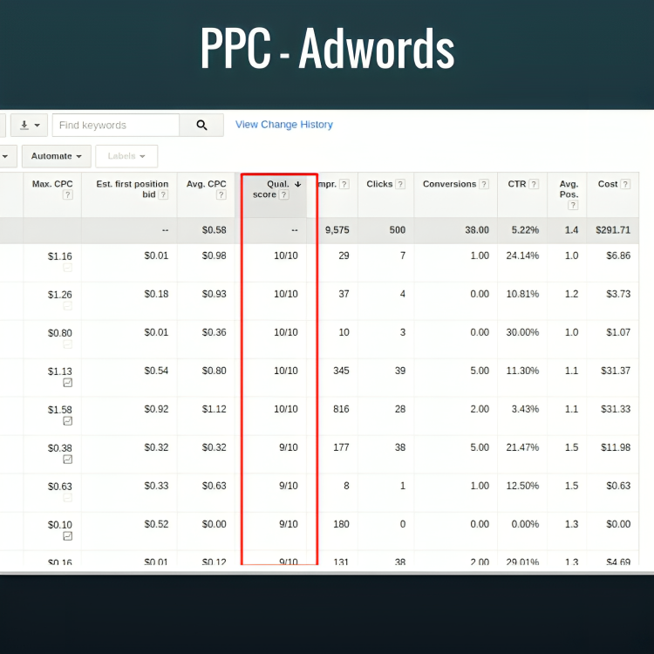This screenshot has width=654, height=654.
Task: Click the magnifier search button
Action: click(201, 126)
